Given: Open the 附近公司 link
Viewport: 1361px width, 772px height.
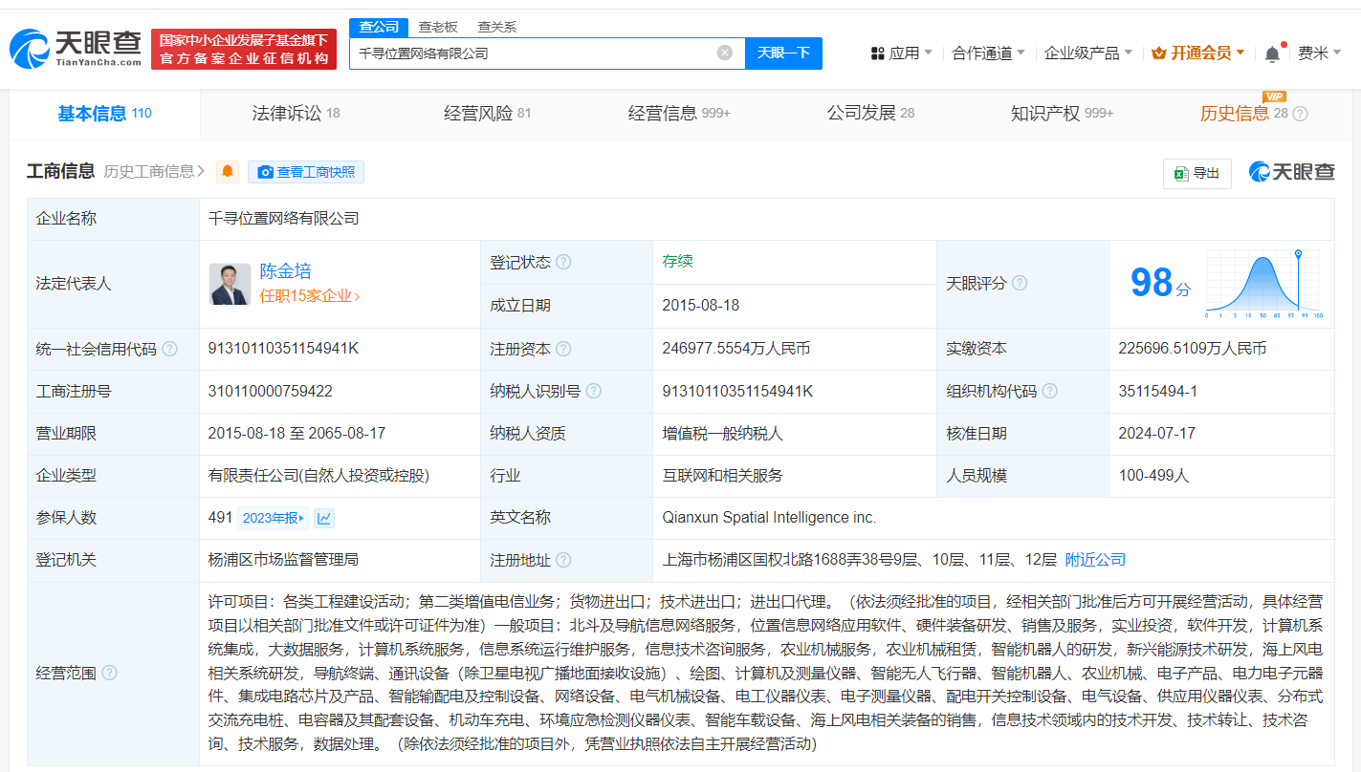Looking at the screenshot, I should 1095,560.
